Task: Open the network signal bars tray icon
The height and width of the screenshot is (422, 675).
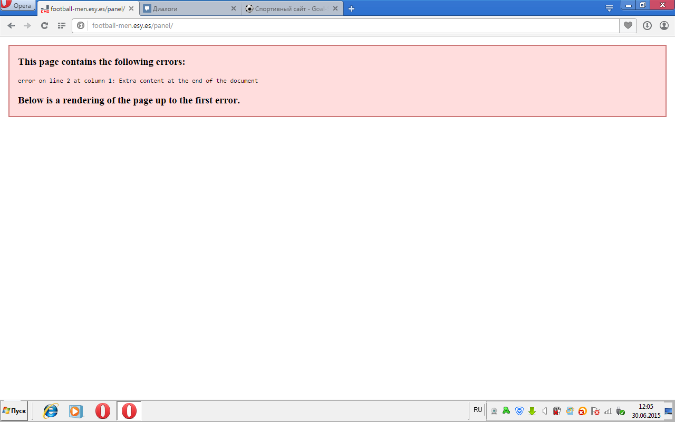Action: point(608,411)
